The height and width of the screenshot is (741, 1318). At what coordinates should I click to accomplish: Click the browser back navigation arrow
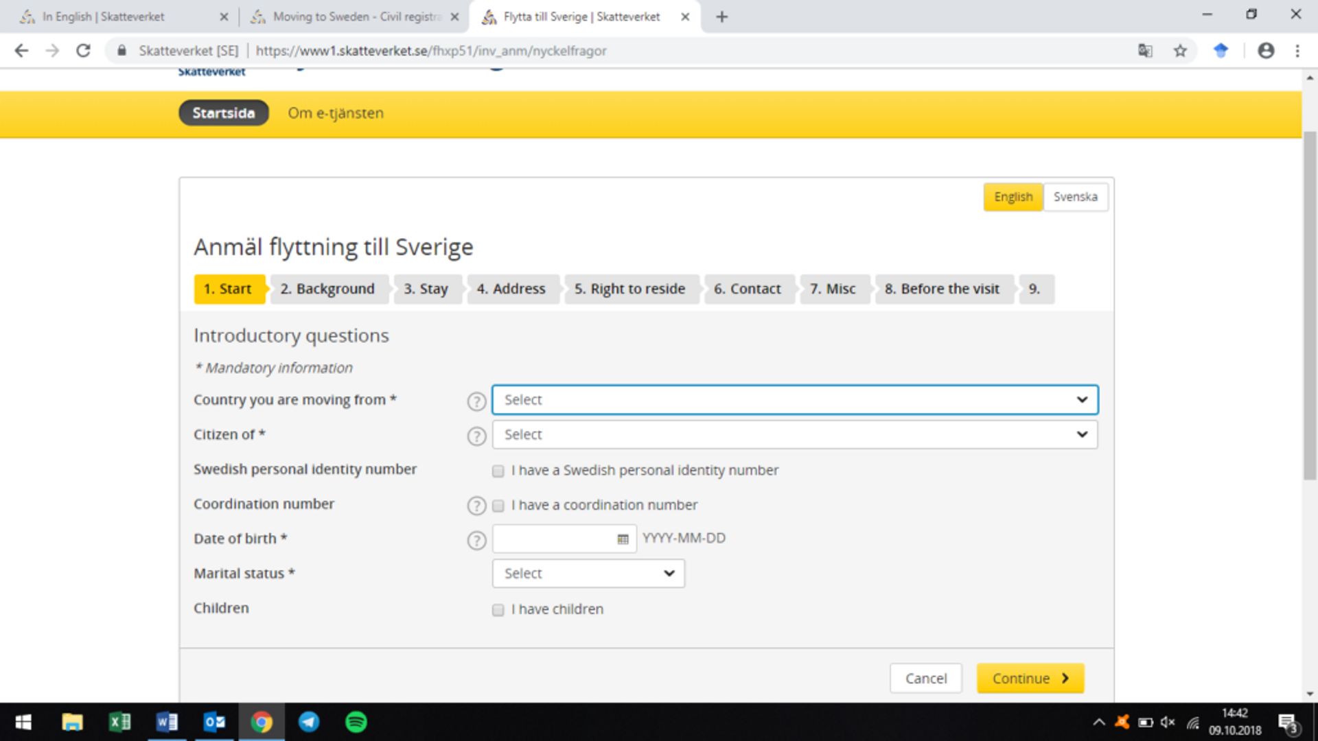22,51
